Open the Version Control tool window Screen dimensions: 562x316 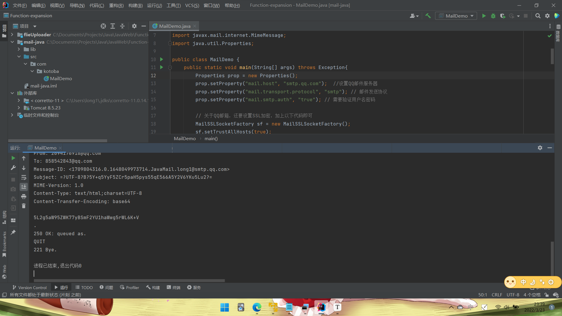(29, 287)
